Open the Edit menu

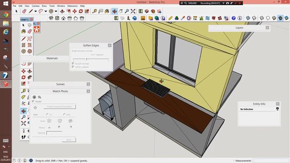[20, 6]
